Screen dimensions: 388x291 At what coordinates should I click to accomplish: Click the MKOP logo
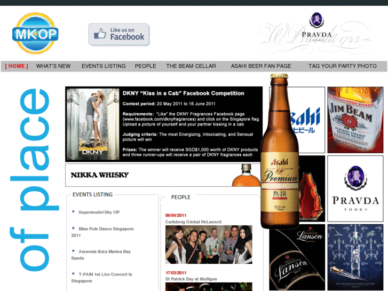[35, 33]
